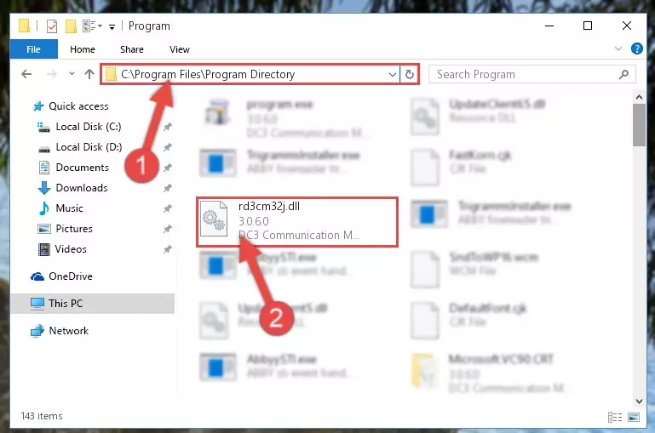Open Videos folder in sidebar
The image size is (655, 433).
coord(71,249)
